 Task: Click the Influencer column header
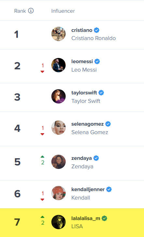(63, 11)
